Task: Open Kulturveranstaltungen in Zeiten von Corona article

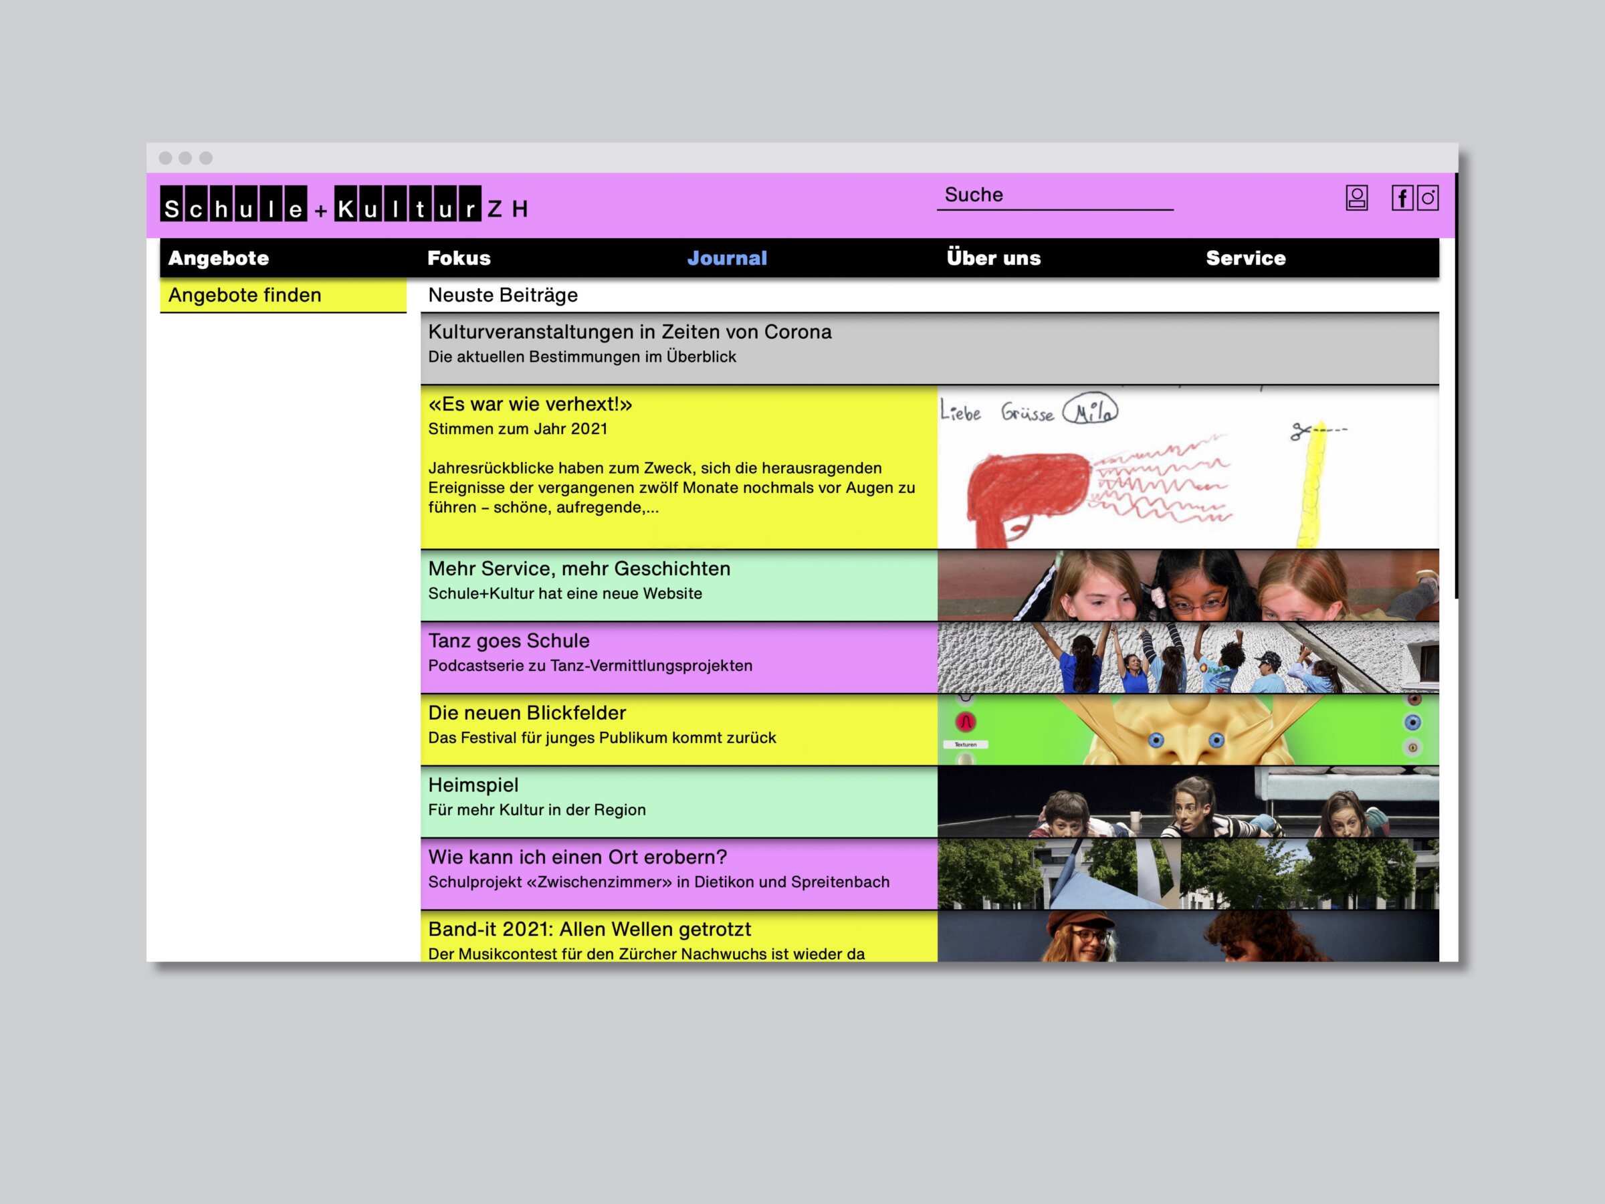Action: [x=629, y=332]
